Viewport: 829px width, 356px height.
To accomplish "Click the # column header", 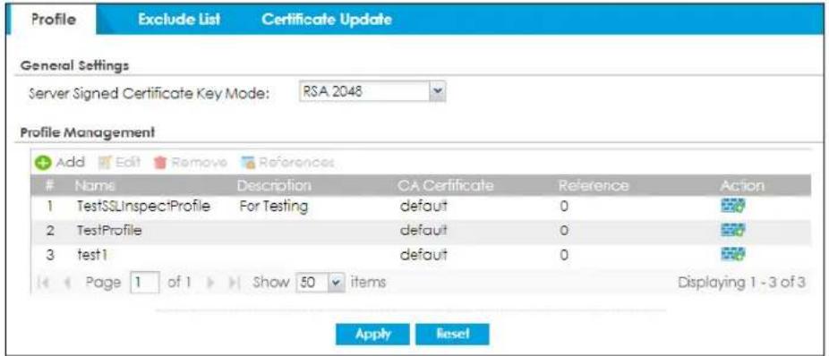I will point(49,185).
